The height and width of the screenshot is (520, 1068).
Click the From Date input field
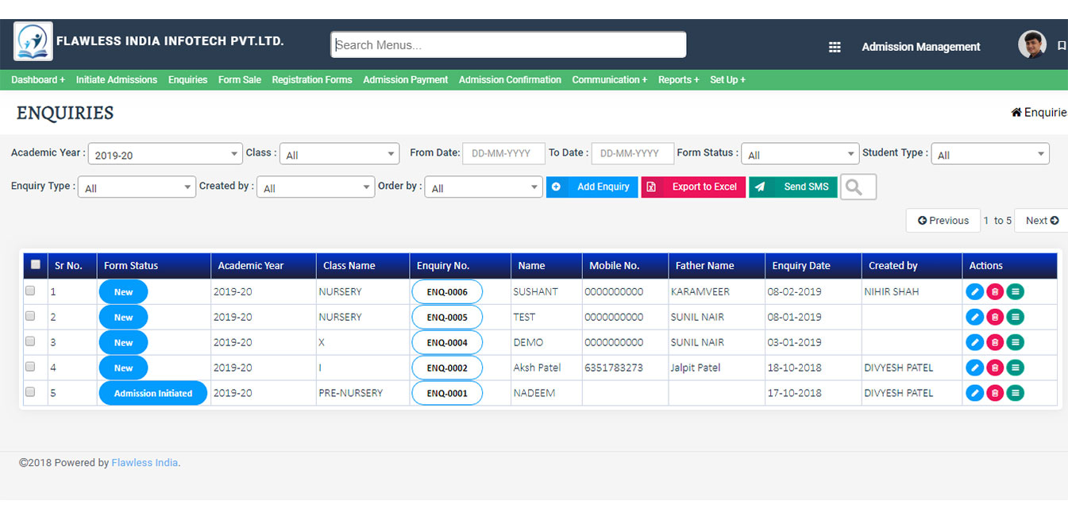coord(503,154)
